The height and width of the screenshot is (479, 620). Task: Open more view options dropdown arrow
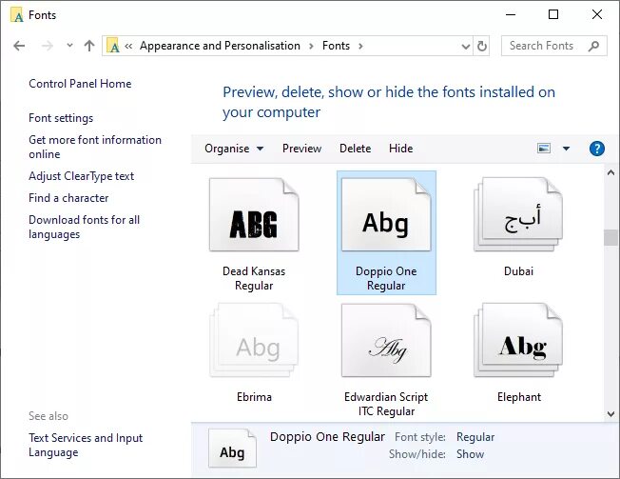[x=566, y=149]
